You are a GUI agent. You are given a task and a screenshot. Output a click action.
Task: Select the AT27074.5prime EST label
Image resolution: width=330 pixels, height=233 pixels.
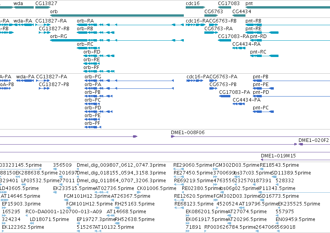click(247, 212)
